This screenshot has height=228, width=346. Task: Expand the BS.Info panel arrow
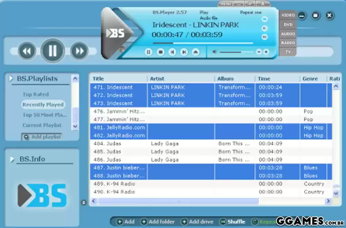coord(13,159)
